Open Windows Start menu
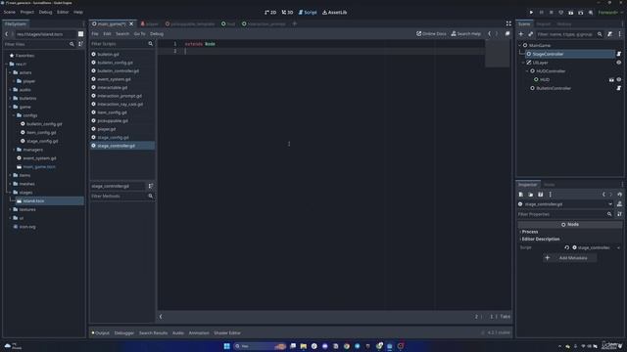This screenshot has height=352, width=627. (x=226, y=346)
